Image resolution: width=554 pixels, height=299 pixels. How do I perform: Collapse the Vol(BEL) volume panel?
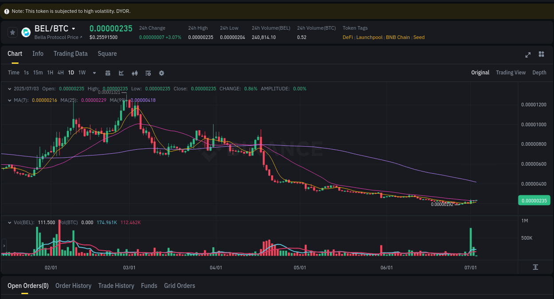tap(9, 222)
